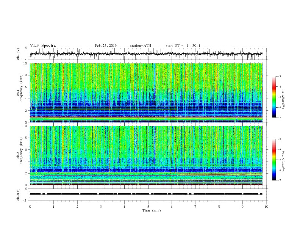Click the "-3" tick on ch.1 colorbar
Image resolution: width=300 pixels, height=232 pixels.
pos(279,76)
